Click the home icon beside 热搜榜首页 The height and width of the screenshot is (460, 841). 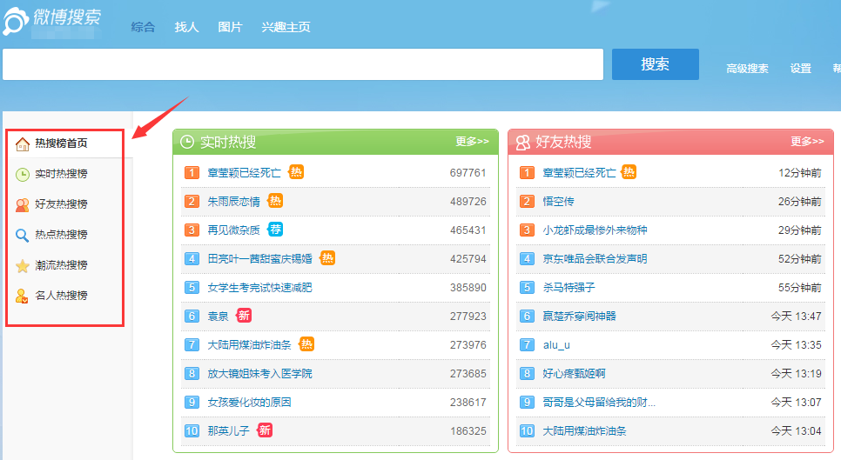pyautogui.click(x=23, y=144)
